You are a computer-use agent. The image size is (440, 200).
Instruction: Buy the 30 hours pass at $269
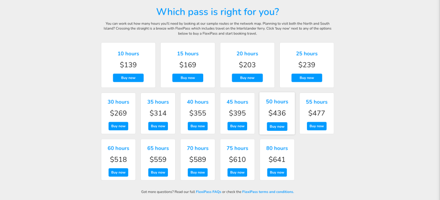point(118,126)
